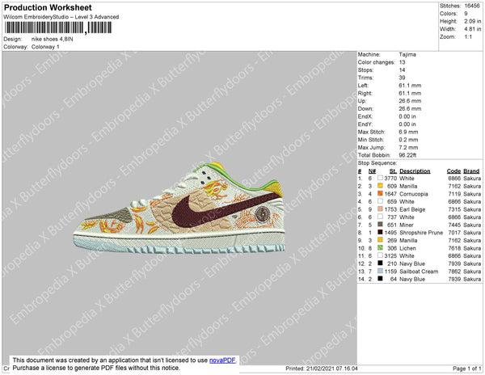Viewport: 485px width, 375px height.
Task: Click the Code column header
Action: click(453, 171)
